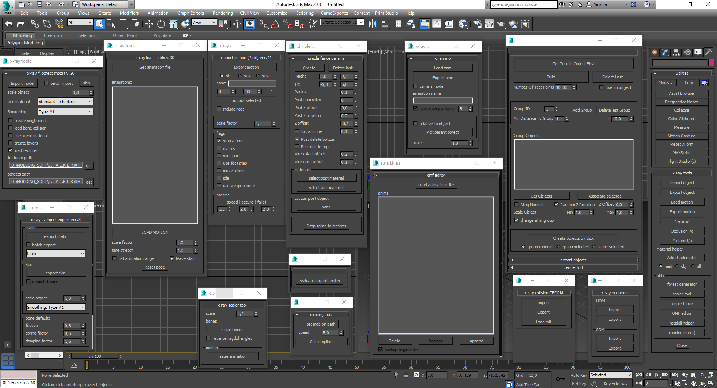
Task: Select the Select and Move tool
Action: coord(149,24)
